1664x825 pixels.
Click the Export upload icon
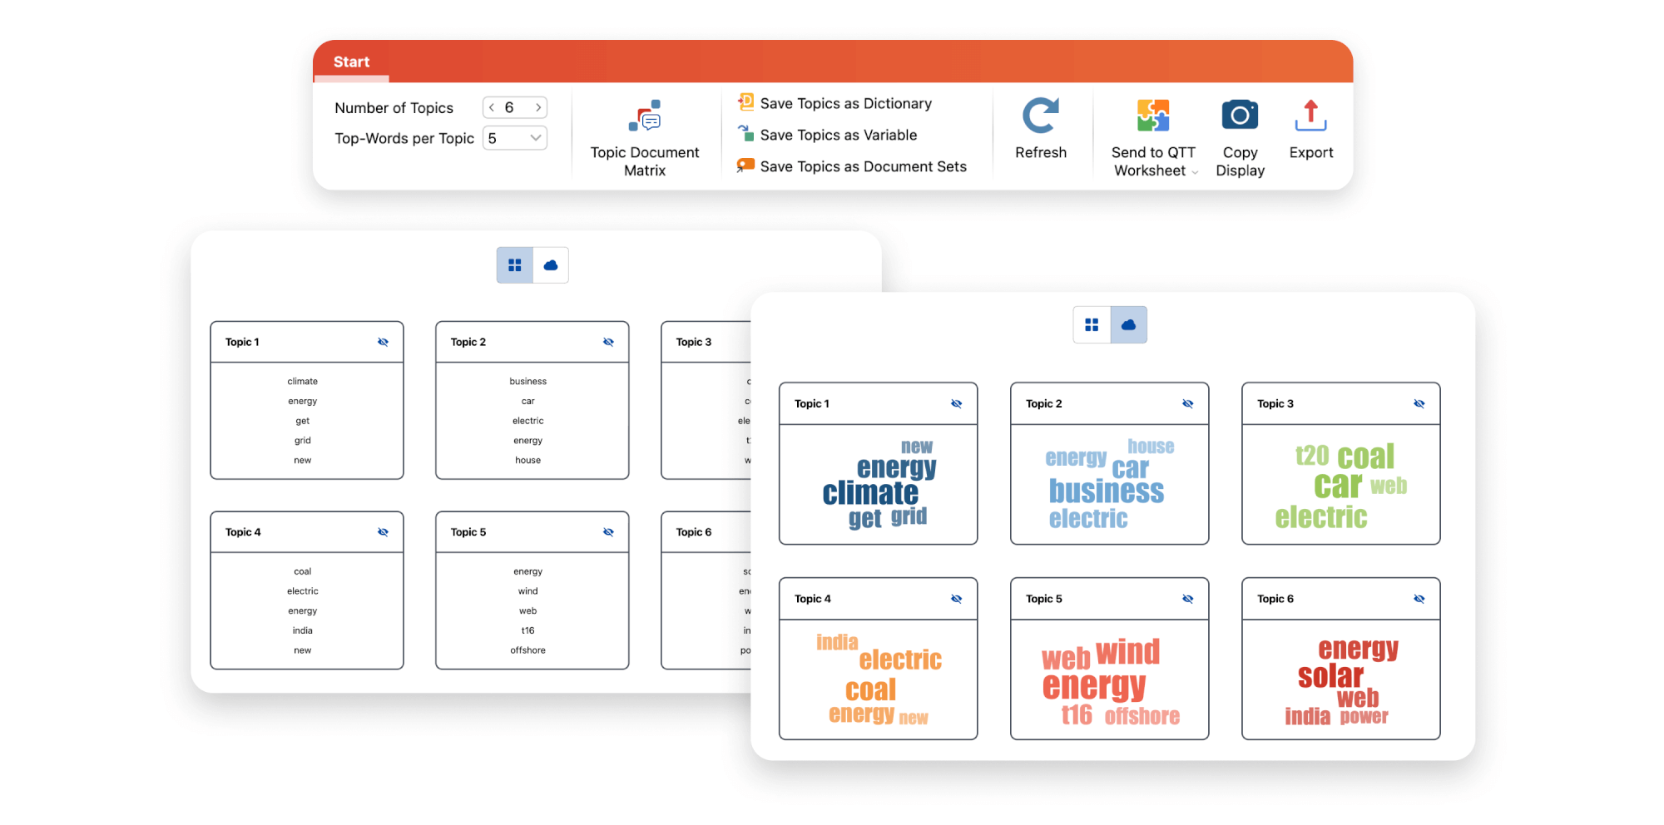click(x=1310, y=116)
